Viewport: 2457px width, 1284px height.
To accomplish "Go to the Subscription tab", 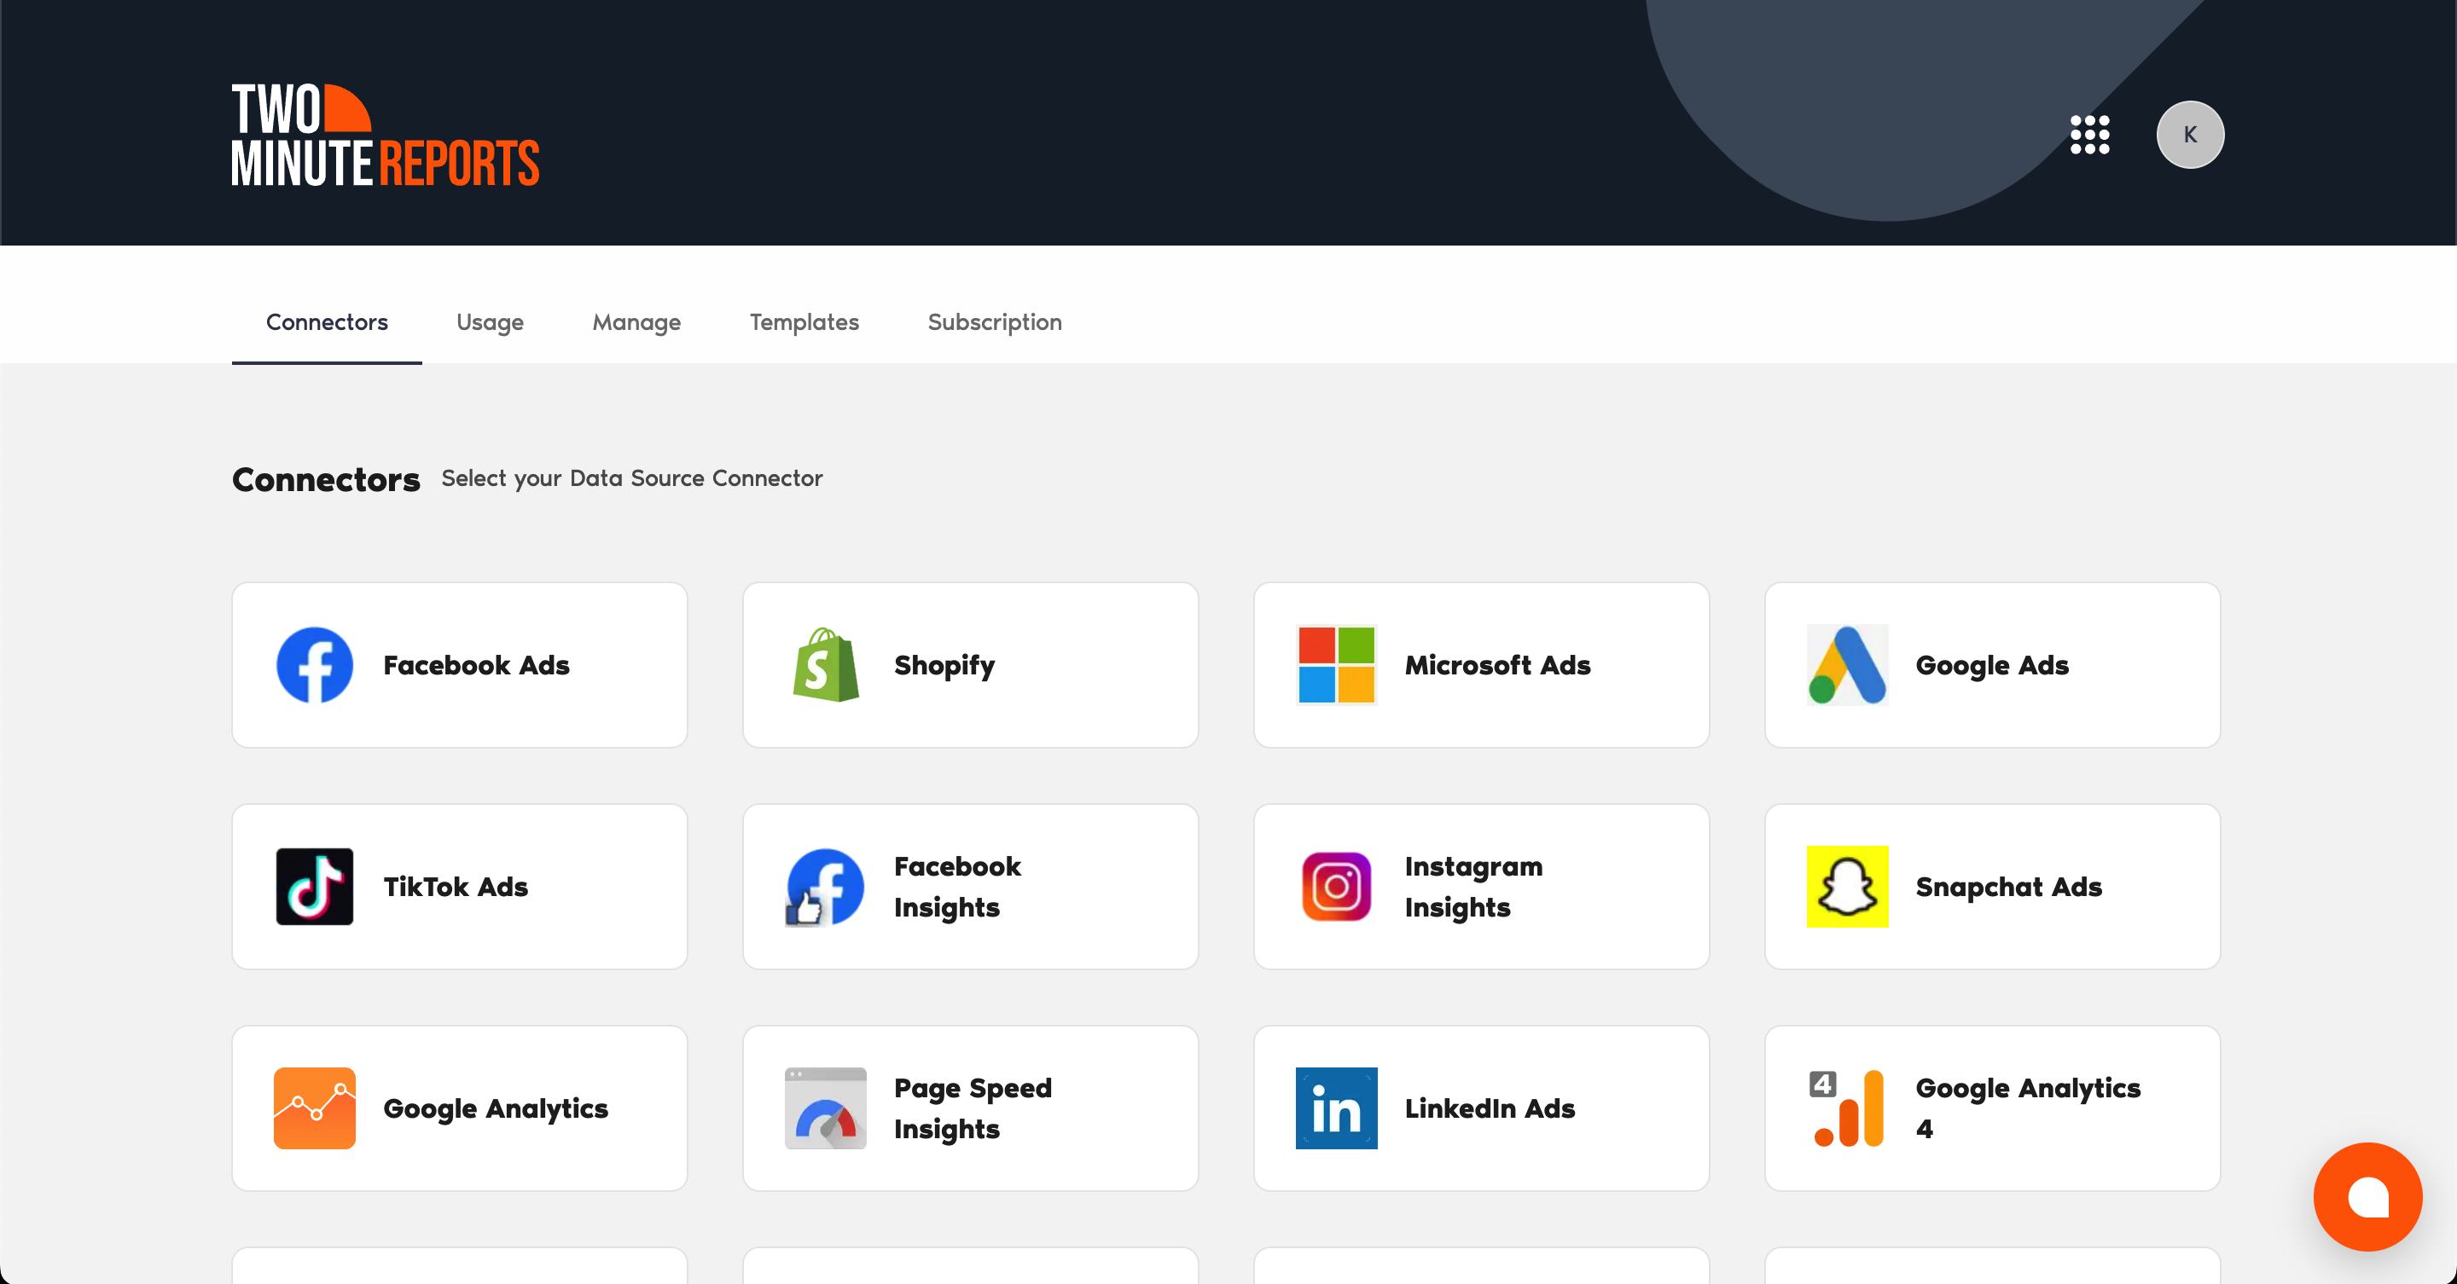I will tap(995, 322).
